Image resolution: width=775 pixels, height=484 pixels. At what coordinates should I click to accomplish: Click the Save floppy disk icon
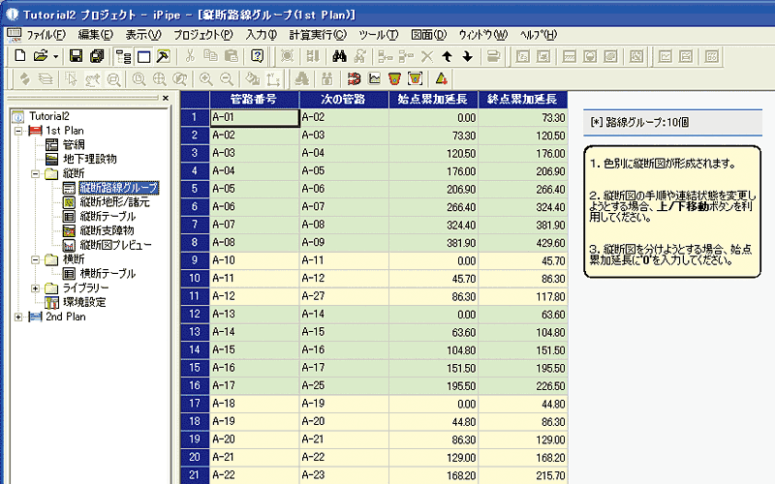pyautogui.click(x=76, y=56)
